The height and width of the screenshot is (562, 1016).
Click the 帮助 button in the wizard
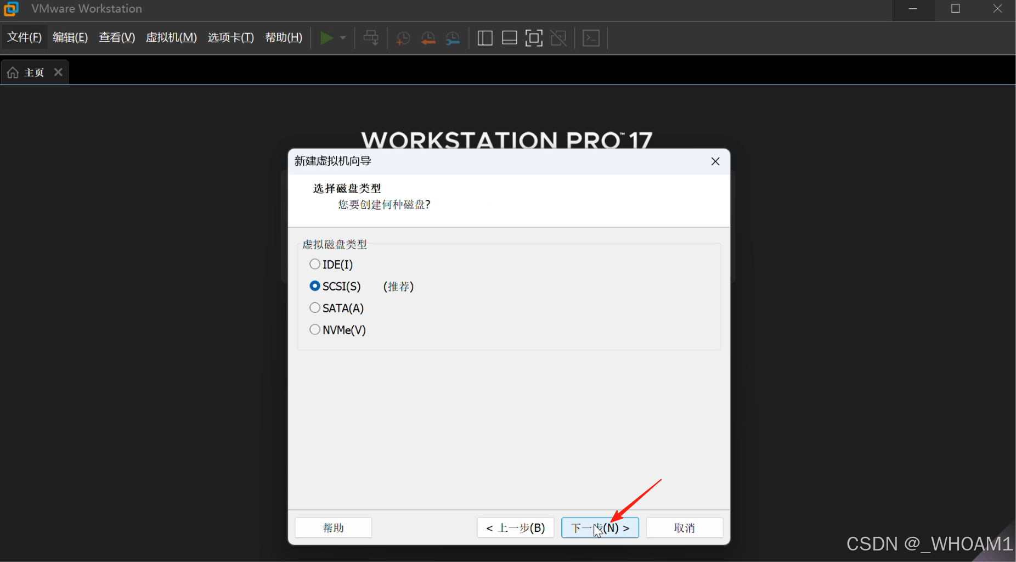point(334,528)
